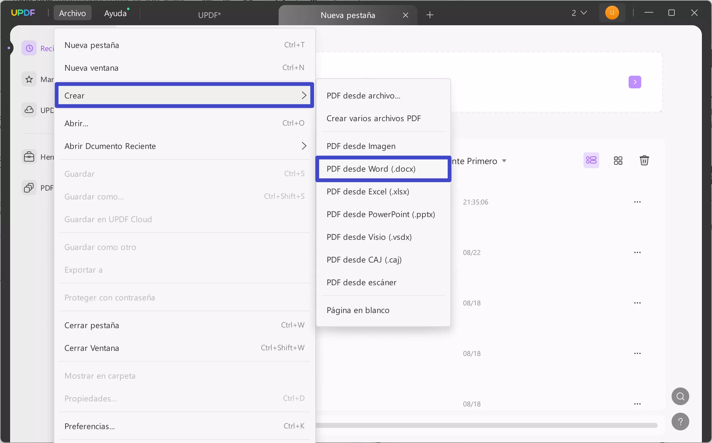This screenshot has width=712, height=443.
Task: Open the search magnifier button
Action: pyautogui.click(x=680, y=396)
